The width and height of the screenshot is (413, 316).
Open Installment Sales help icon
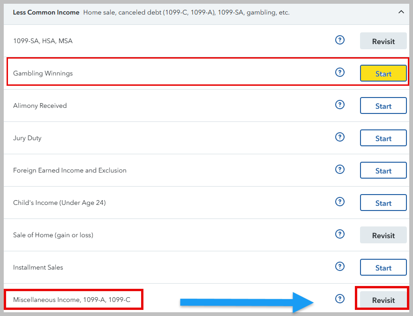tap(340, 267)
